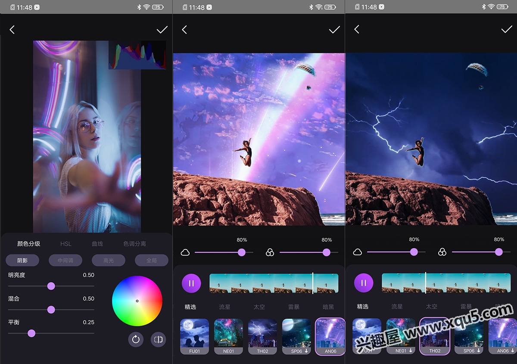This screenshot has height=364, width=517.
Task: Click the reset circular arrow icon below the color wheel
Action: coord(136,339)
